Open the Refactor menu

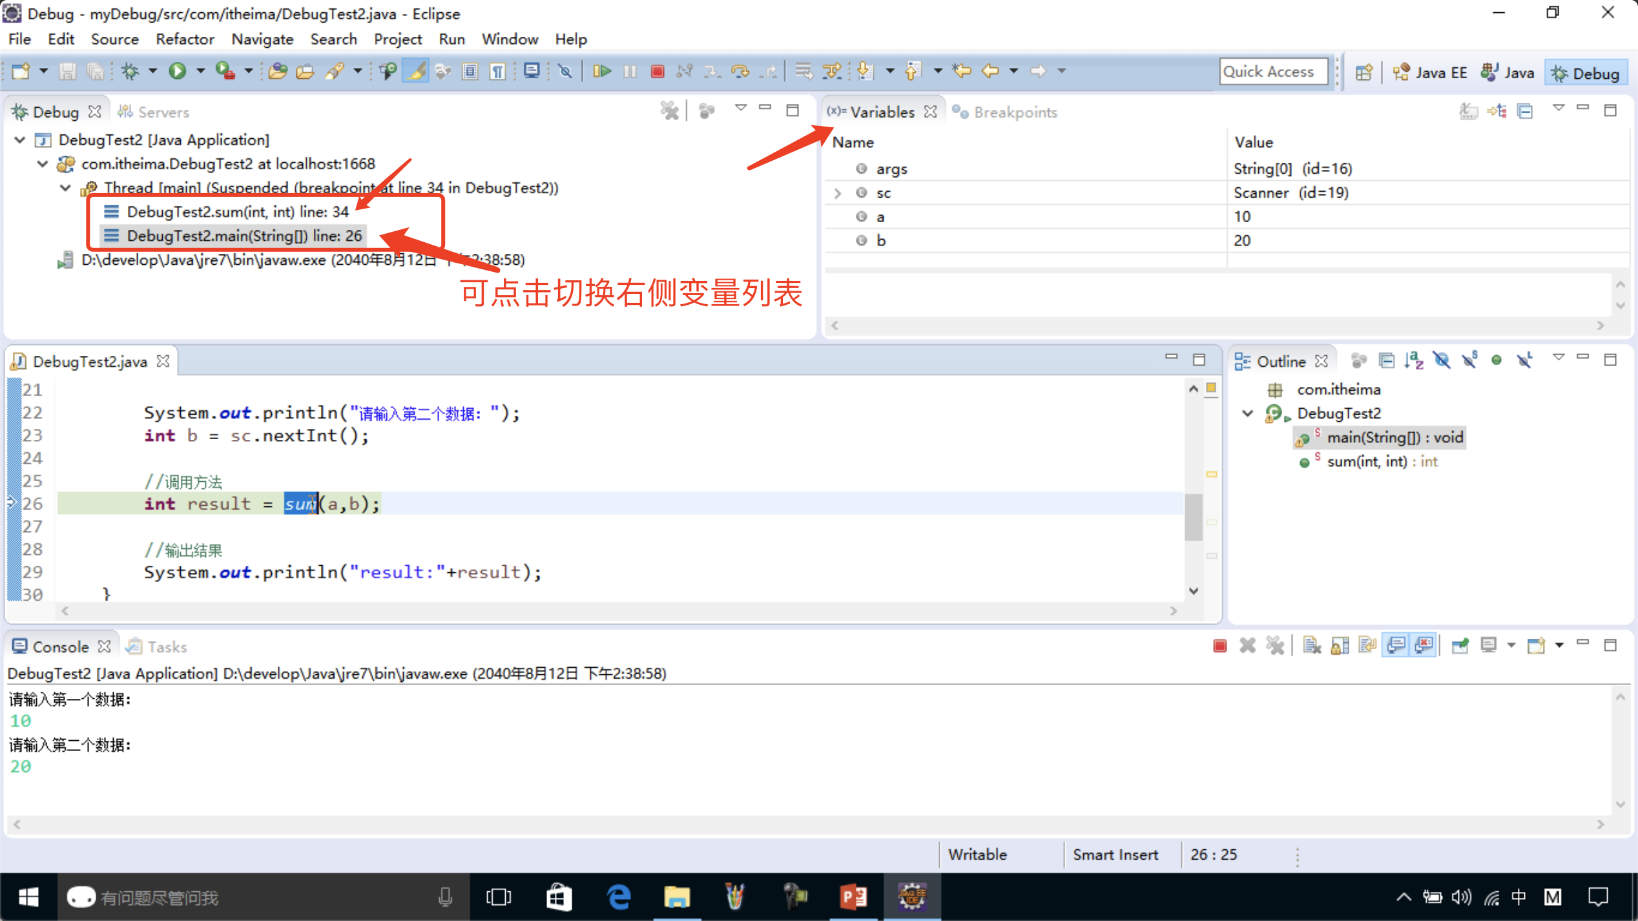coord(185,39)
